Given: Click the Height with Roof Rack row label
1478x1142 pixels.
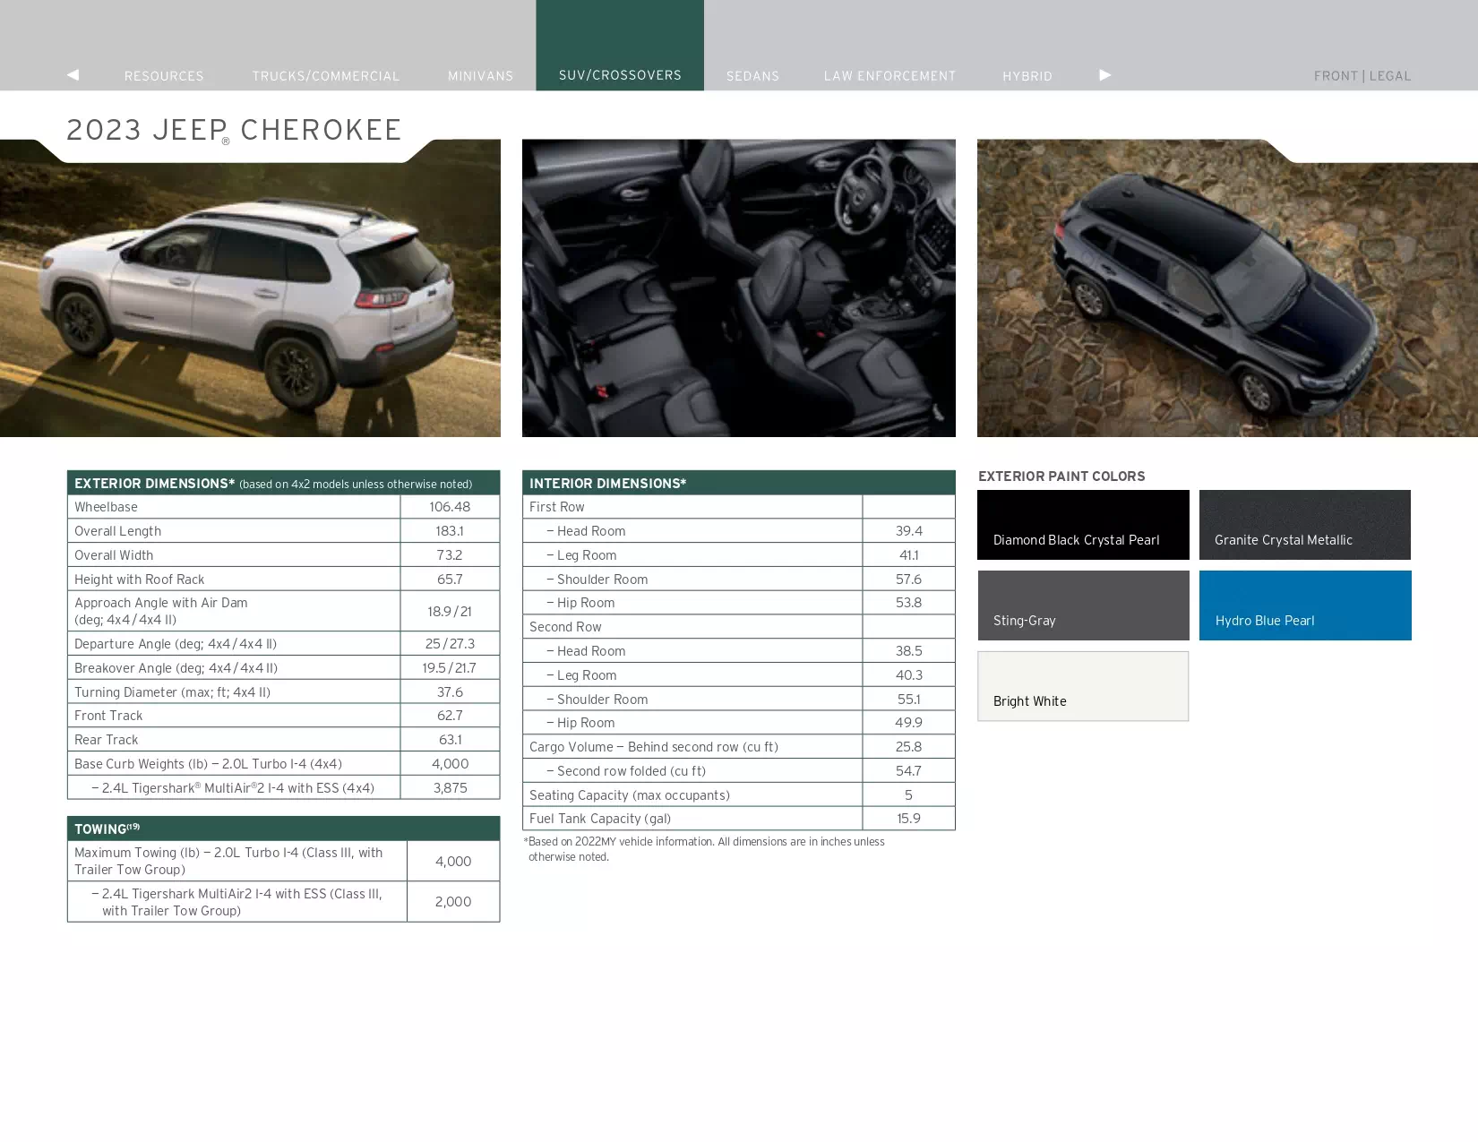Looking at the screenshot, I should tap(139, 580).
